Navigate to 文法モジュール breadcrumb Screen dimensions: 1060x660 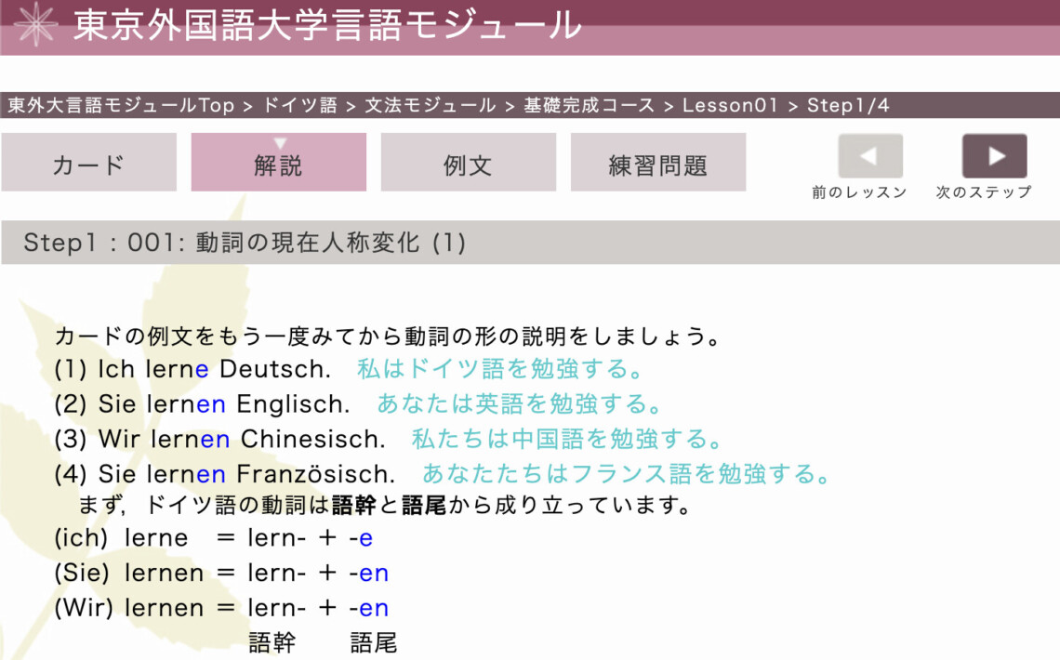[x=431, y=105]
